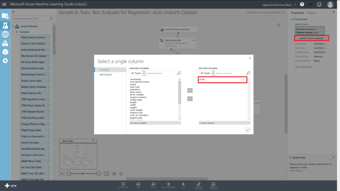Click the zoom-in plus button

[x=99, y=174]
